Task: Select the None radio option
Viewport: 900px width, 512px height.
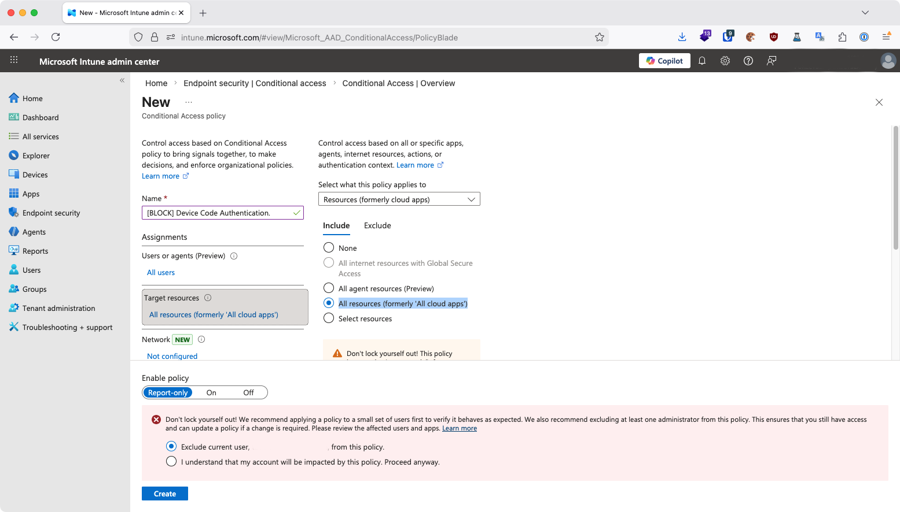Action: pos(329,247)
